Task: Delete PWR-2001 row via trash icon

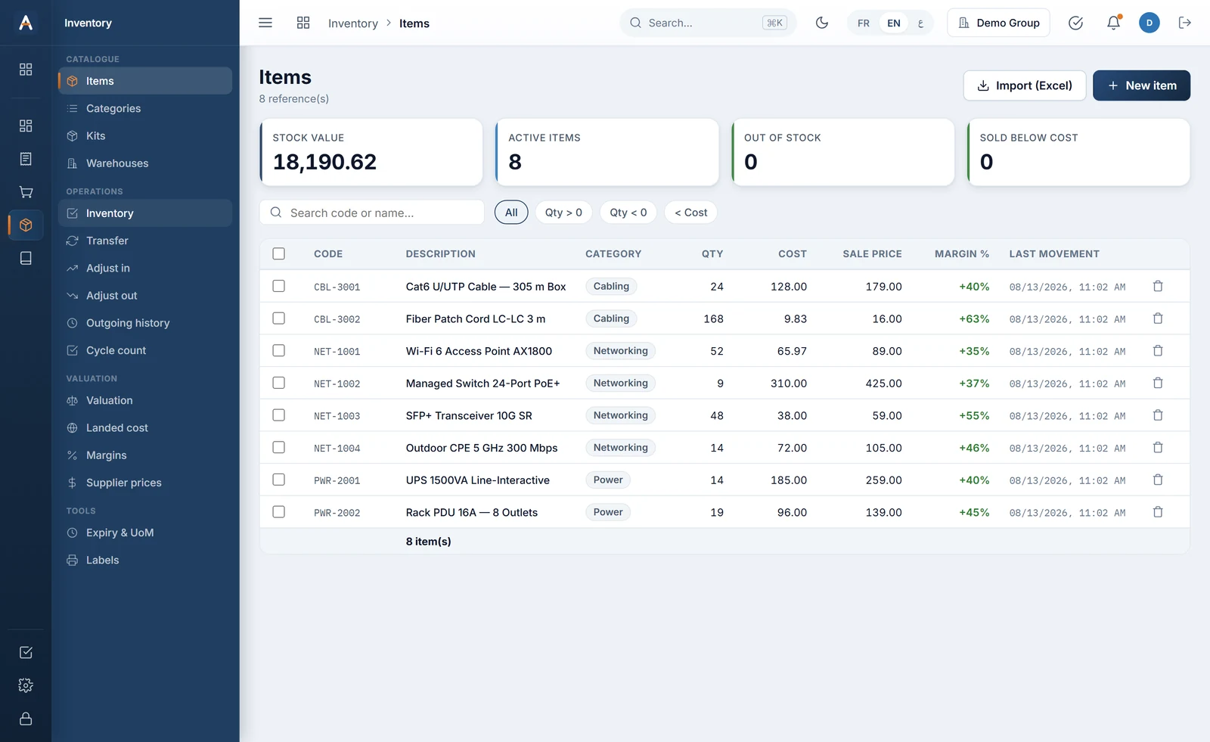Action: (x=1158, y=480)
